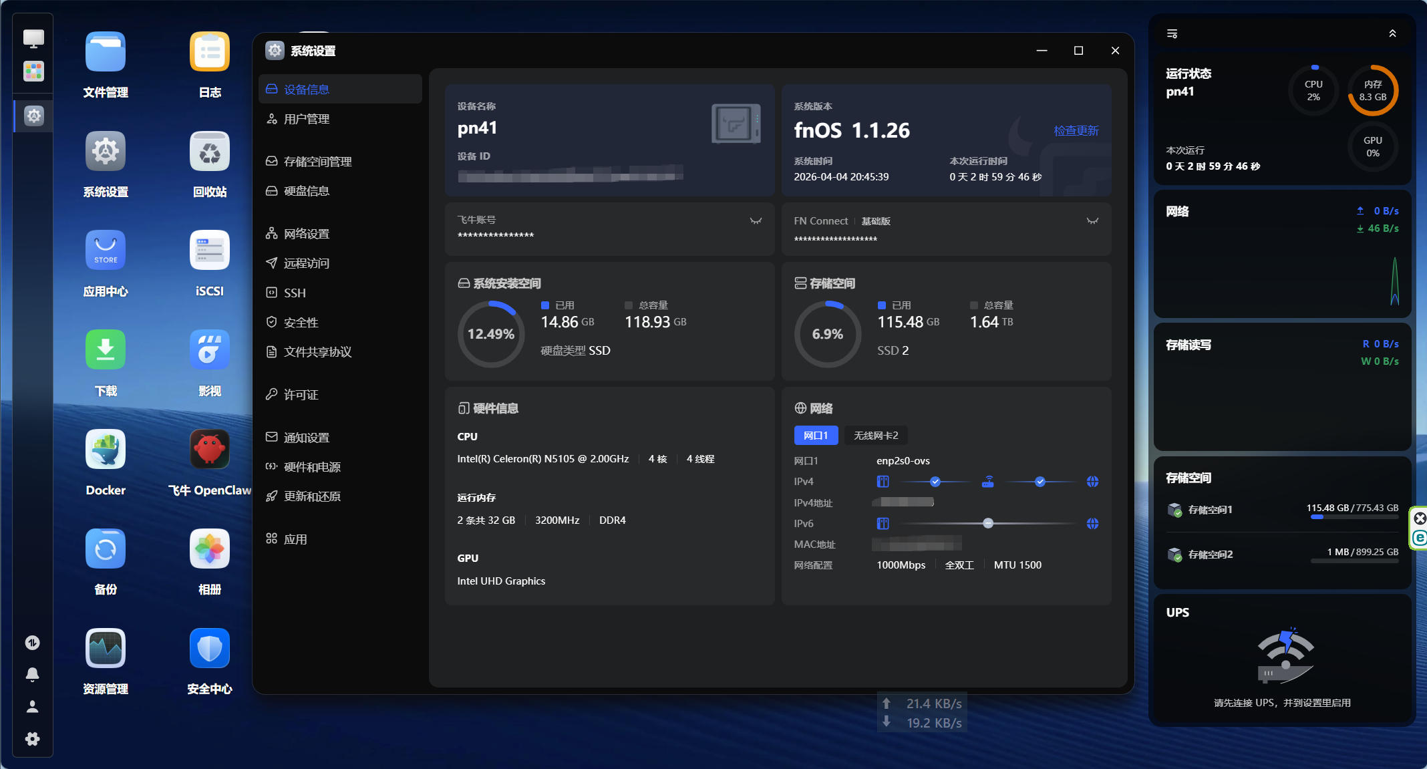Collapse the widget panel with chevron arrows
The height and width of the screenshot is (769, 1427).
click(x=1392, y=33)
